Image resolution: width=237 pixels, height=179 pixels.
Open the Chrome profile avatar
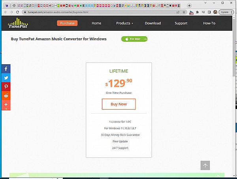215,12
